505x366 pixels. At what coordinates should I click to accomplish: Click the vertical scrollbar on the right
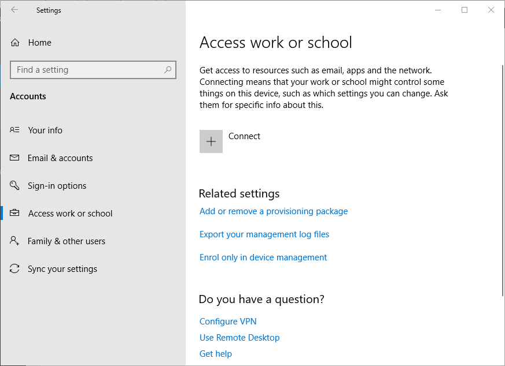click(x=503, y=180)
